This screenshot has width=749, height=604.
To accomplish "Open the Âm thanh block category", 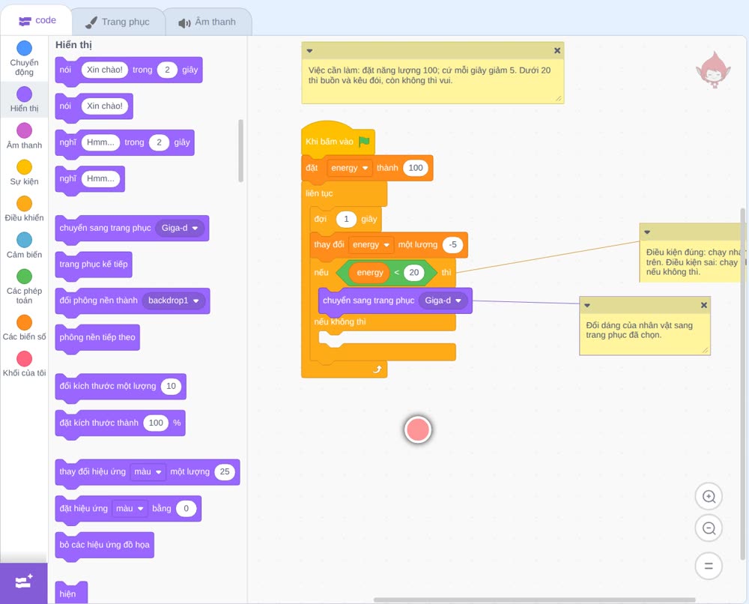I will pyautogui.click(x=25, y=136).
